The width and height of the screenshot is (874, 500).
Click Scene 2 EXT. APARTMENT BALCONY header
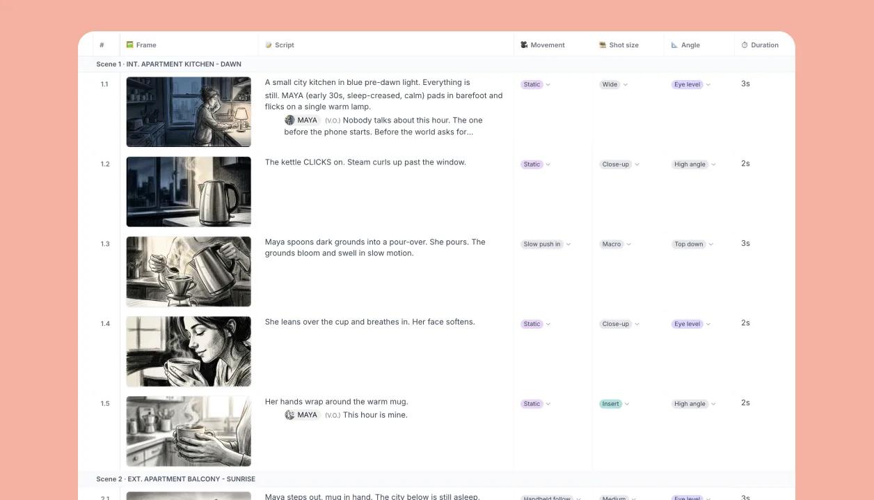[176, 479]
